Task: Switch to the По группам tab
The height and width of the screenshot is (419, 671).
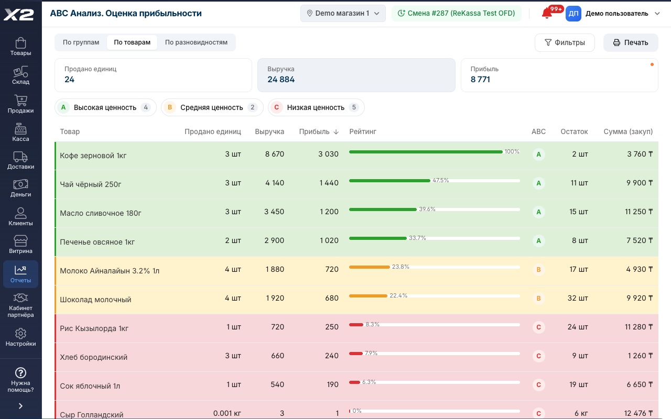Action: click(x=81, y=42)
